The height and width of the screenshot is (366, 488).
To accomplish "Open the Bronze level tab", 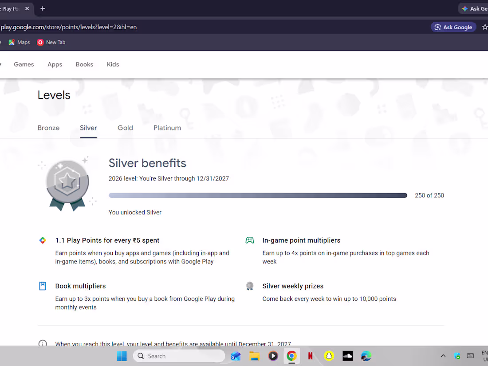I will point(48,128).
